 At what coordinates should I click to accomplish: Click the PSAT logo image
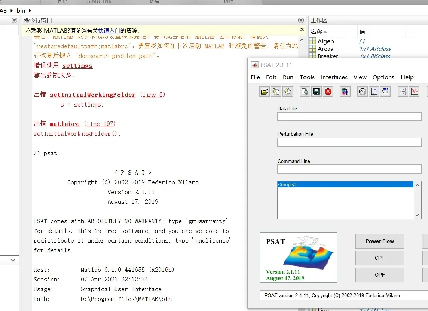point(298,257)
